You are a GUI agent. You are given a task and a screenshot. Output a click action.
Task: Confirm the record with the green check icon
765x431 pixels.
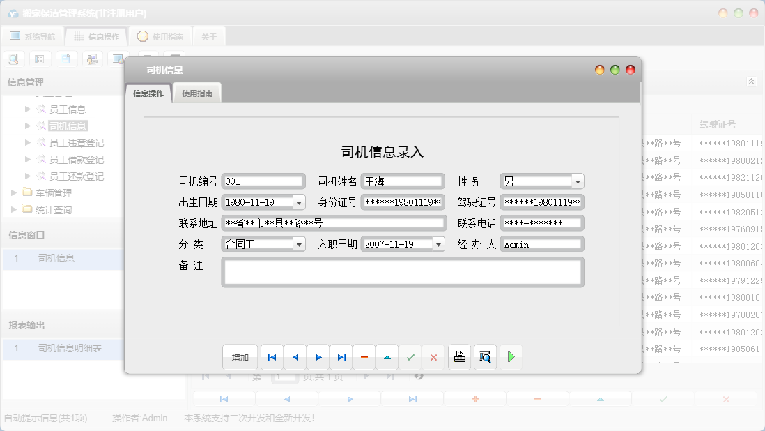[410, 356]
